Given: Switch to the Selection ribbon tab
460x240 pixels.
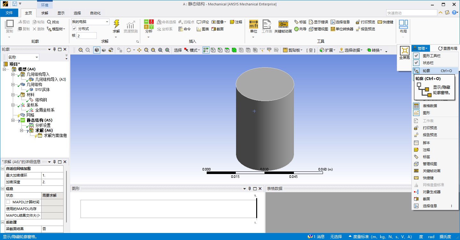Looking at the screenshot, I should [77, 13].
